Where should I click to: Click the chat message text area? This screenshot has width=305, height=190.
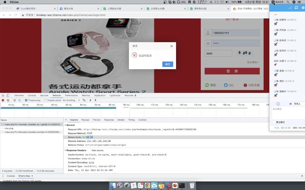(288, 113)
